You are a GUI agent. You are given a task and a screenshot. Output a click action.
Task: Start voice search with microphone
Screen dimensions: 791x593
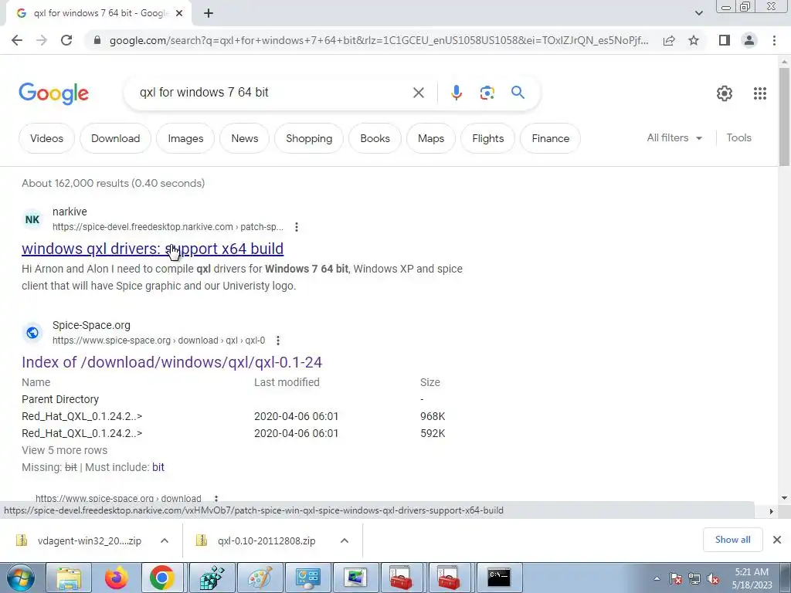tap(456, 93)
